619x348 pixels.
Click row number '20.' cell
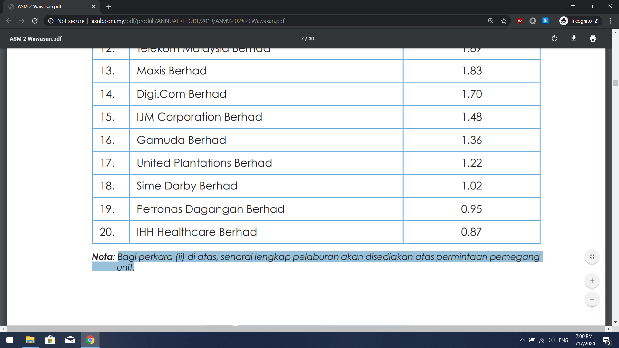pyautogui.click(x=111, y=232)
